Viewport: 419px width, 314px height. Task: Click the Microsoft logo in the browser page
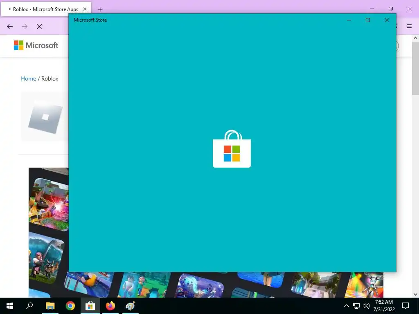(x=36, y=45)
